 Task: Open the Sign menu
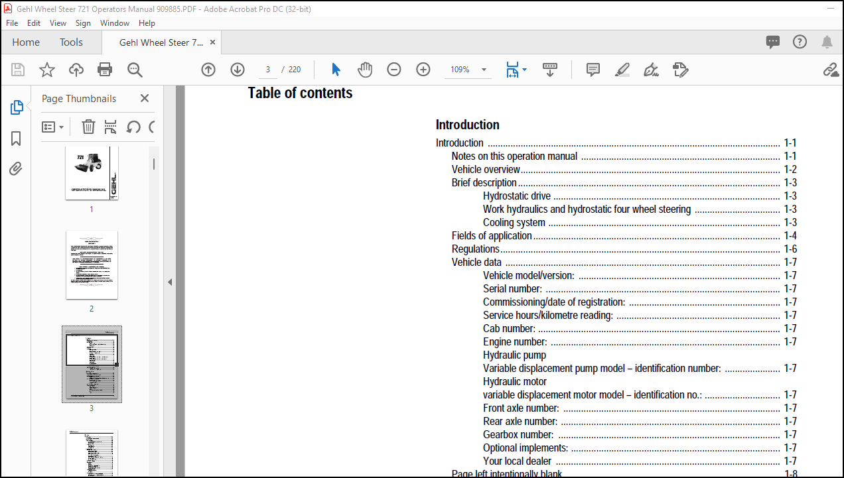[83, 23]
